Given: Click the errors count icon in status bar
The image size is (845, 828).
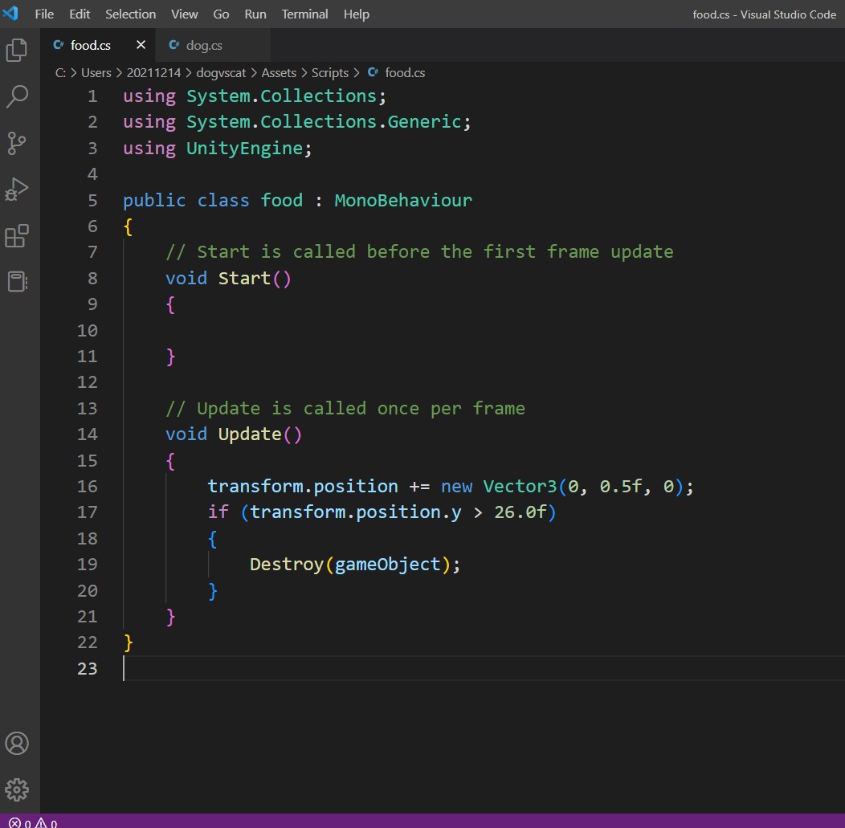Looking at the screenshot, I should [x=15, y=823].
